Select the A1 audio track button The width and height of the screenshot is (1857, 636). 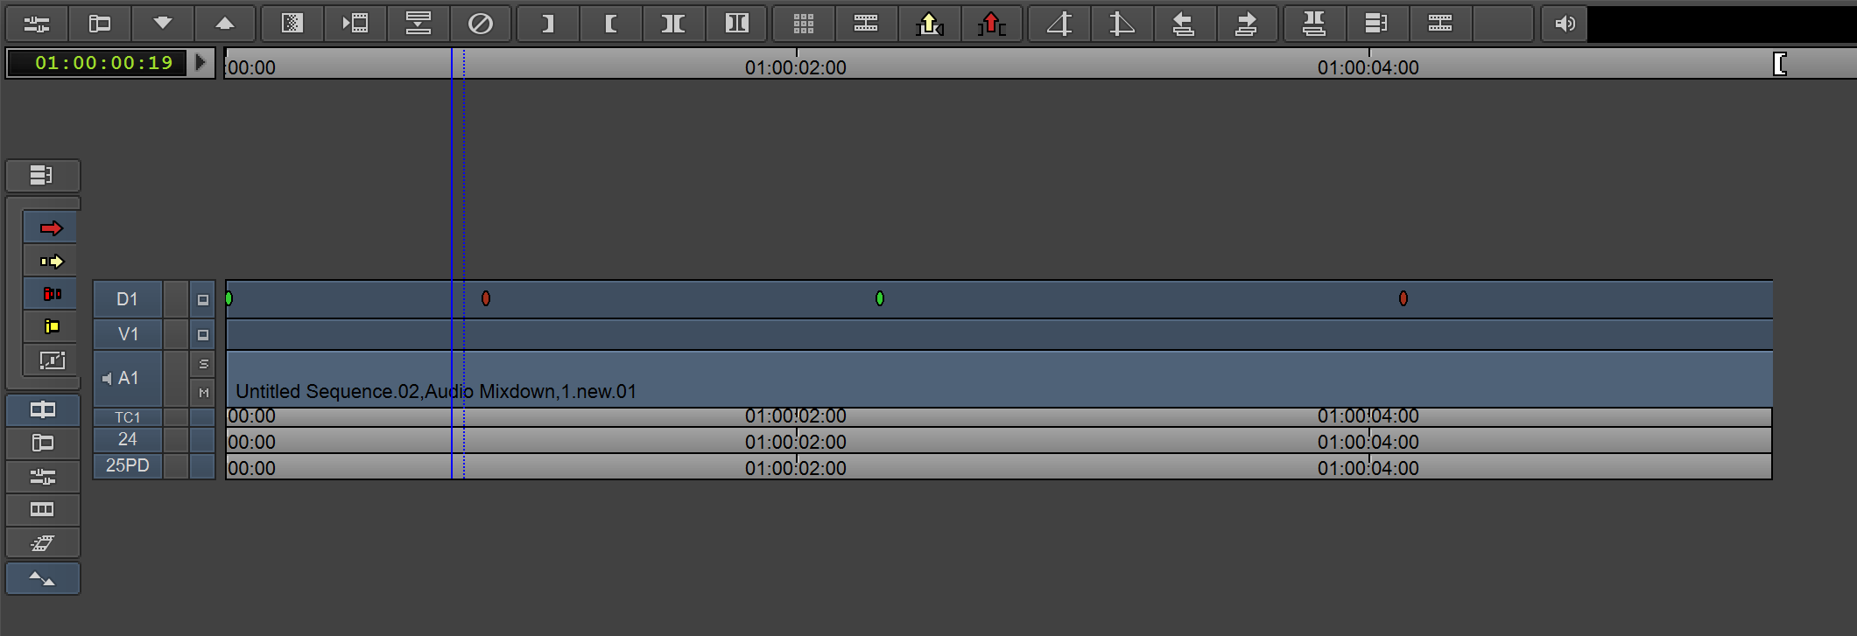(128, 378)
